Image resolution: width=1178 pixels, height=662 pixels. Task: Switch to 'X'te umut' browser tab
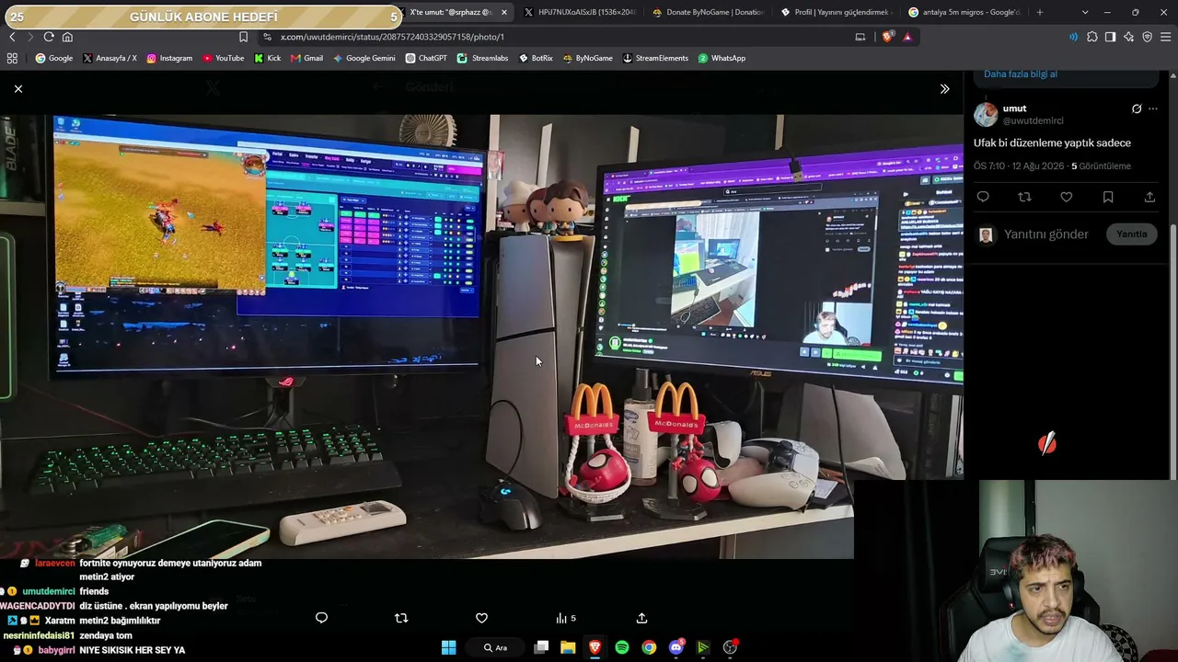451,12
